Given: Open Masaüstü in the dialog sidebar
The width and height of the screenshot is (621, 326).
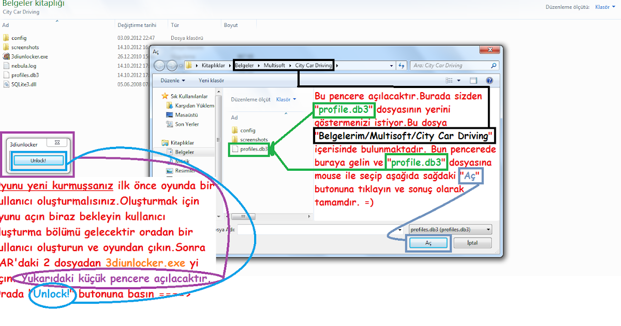Looking at the screenshot, I should click(182, 115).
